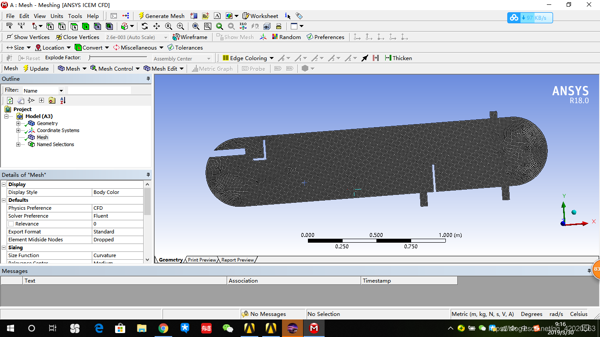
Task: Tick the Relevance checkbox in Details
Action: [11, 224]
